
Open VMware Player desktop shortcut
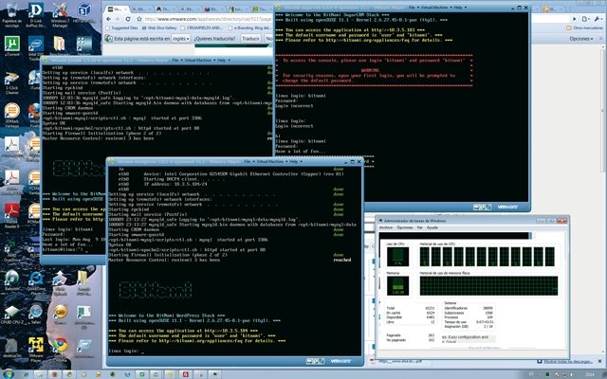pos(36,348)
